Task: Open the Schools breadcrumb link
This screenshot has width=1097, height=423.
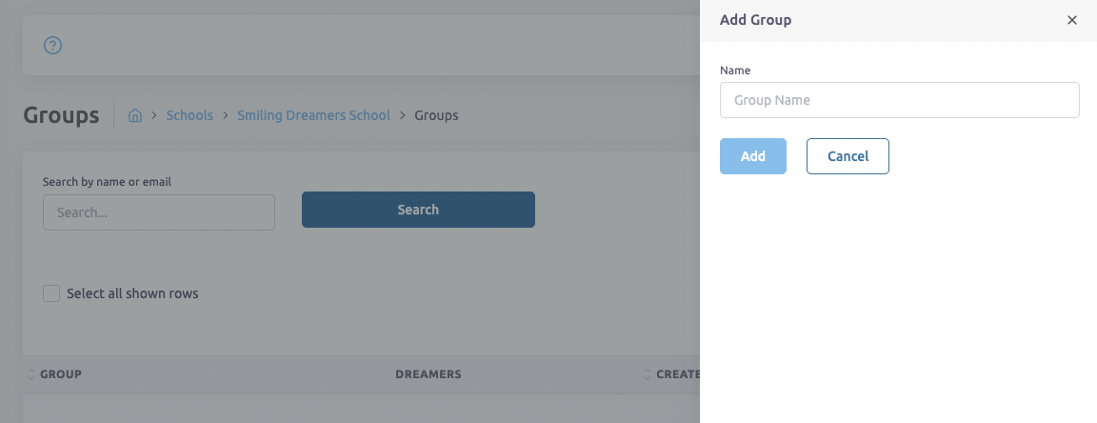Action: pos(189,115)
